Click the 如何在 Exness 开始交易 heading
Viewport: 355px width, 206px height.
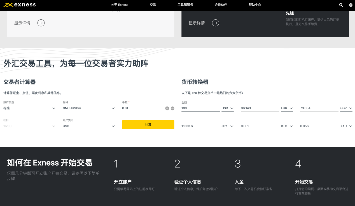[50, 163]
